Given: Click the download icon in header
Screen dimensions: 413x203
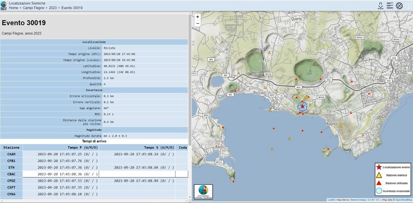Looking at the screenshot, I should click(380, 5).
